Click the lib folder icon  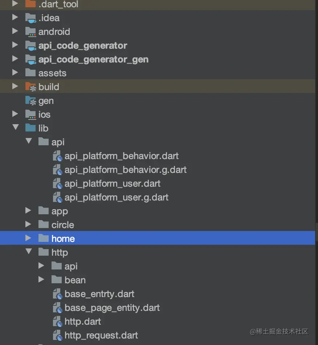pos(31,128)
